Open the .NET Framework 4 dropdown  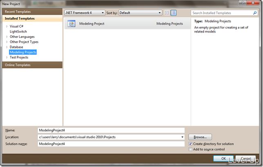point(85,13)
